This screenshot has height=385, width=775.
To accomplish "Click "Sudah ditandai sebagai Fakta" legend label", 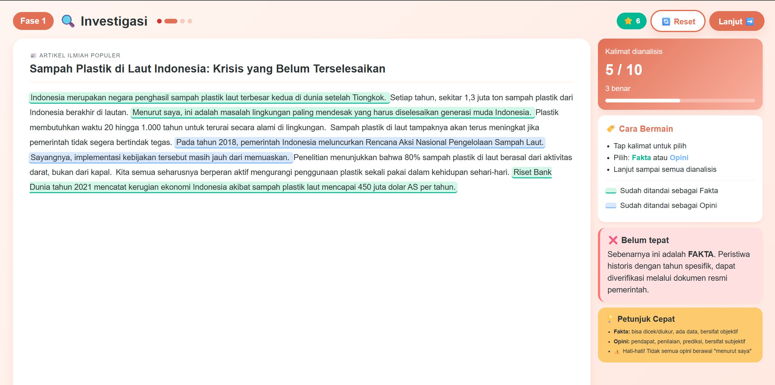I will (x=669, y=191).
